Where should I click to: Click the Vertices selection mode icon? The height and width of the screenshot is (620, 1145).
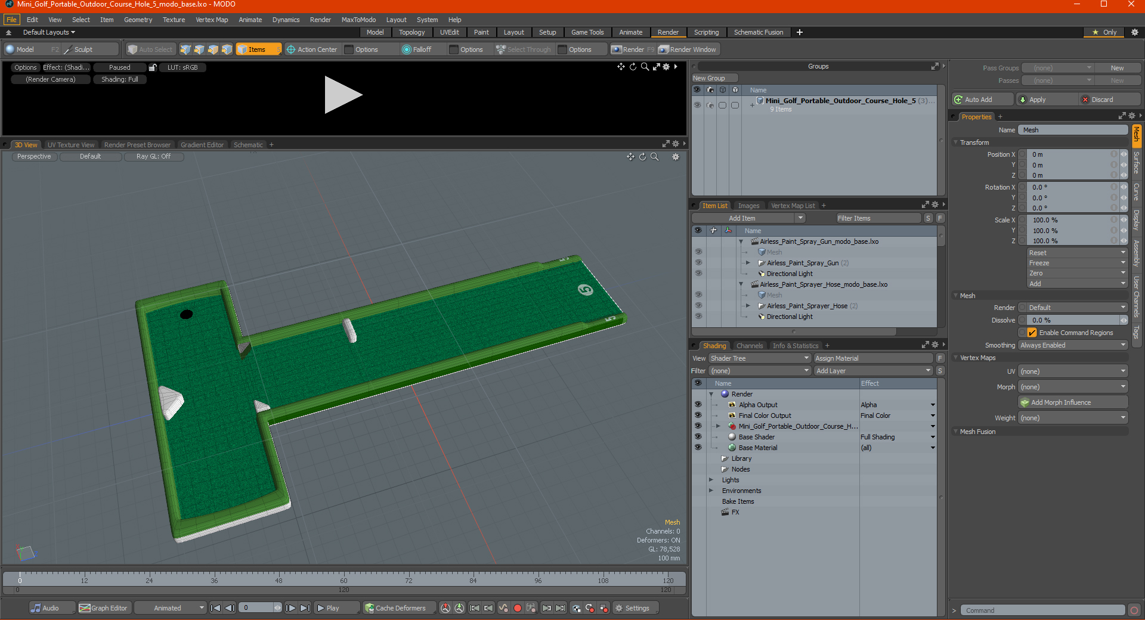tap(185, 49)
